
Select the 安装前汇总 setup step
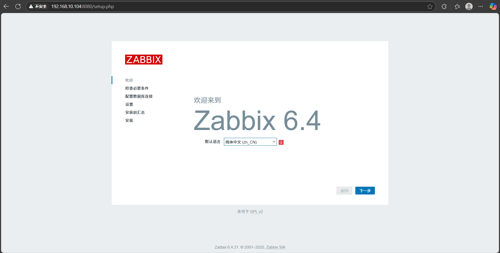click(135, 112)
